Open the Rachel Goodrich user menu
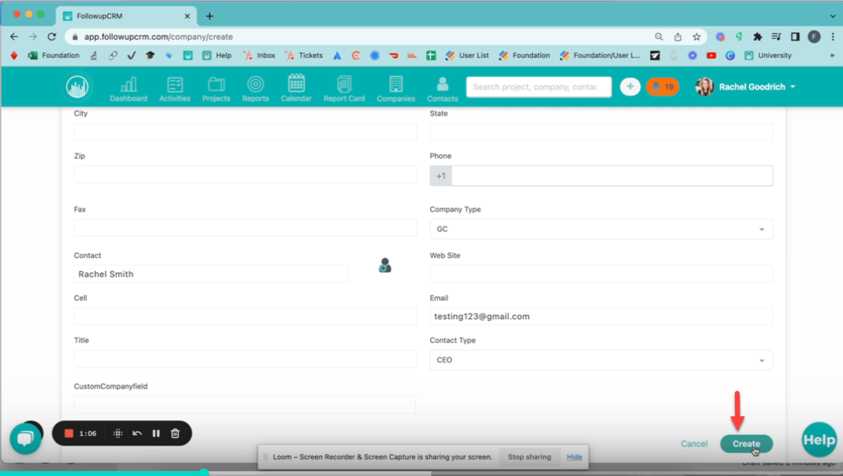 coord(746,87)
